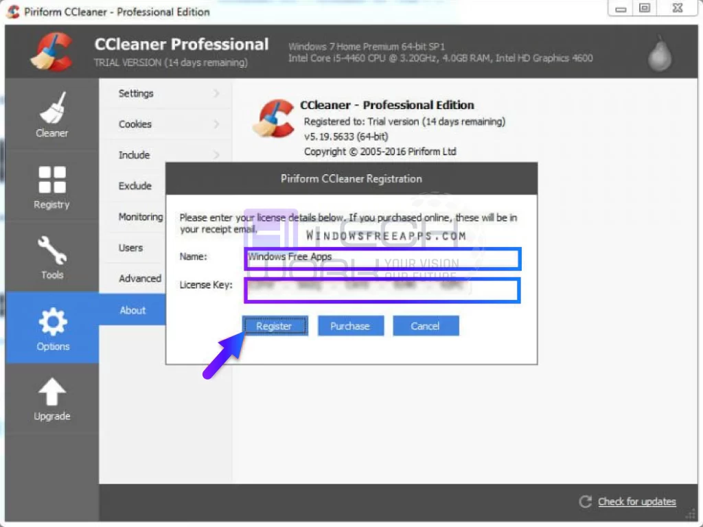Click the Register button
The height and width of the screenshot is (527, 703).
[275, 326]
